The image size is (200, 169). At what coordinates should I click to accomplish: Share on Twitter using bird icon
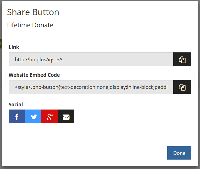pos(33,116)
